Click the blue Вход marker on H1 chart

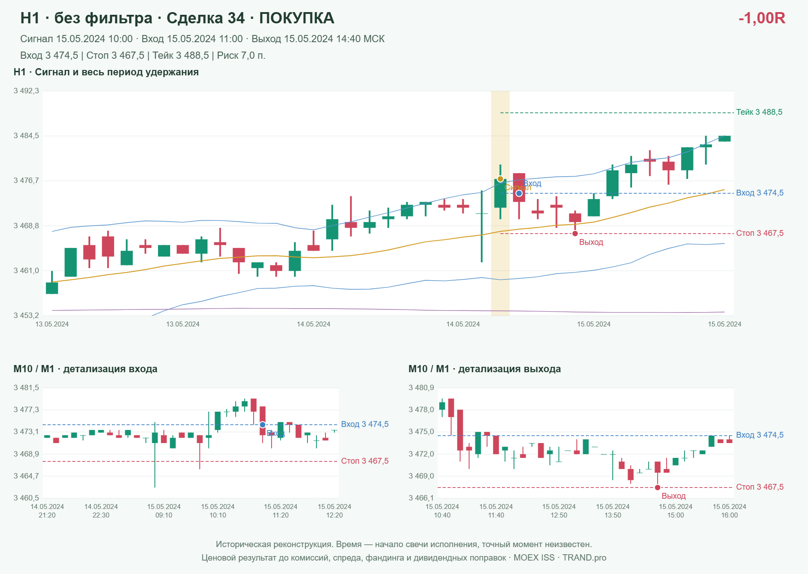tap(519, 193)
